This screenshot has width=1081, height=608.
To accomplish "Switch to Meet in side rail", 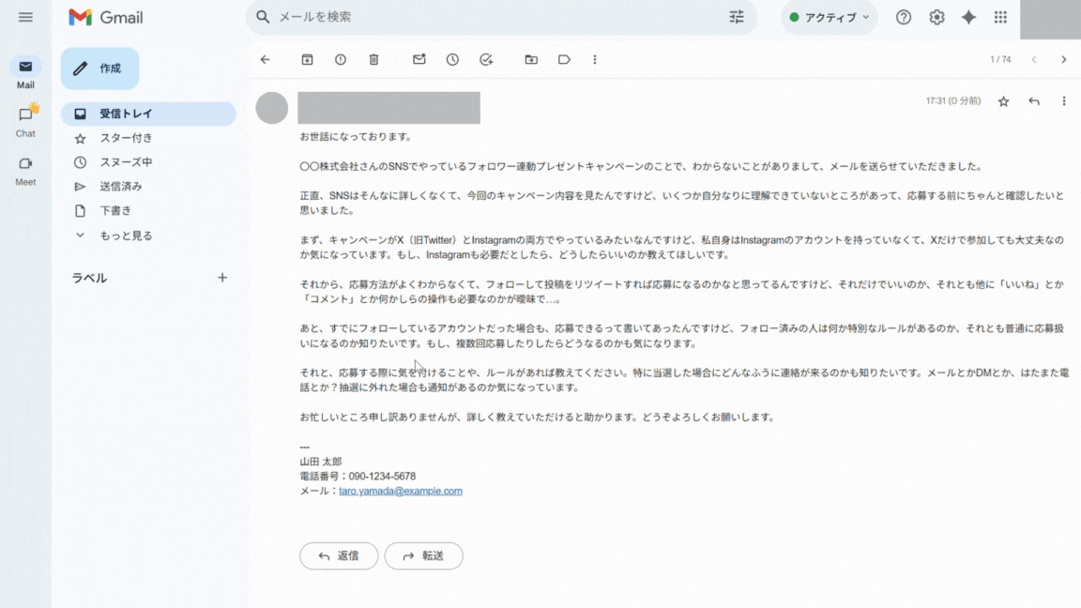I will point(25,171).
